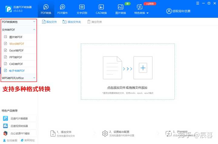Open the 领取周年优惠 link
Image resolution: width=218 pixels, height=144 pixels.
(x=181, y=11)
